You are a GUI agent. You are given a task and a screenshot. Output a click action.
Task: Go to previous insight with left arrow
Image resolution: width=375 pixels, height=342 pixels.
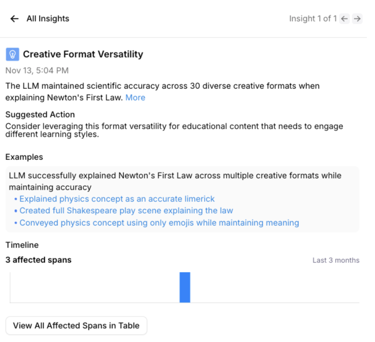pos(344,19)
